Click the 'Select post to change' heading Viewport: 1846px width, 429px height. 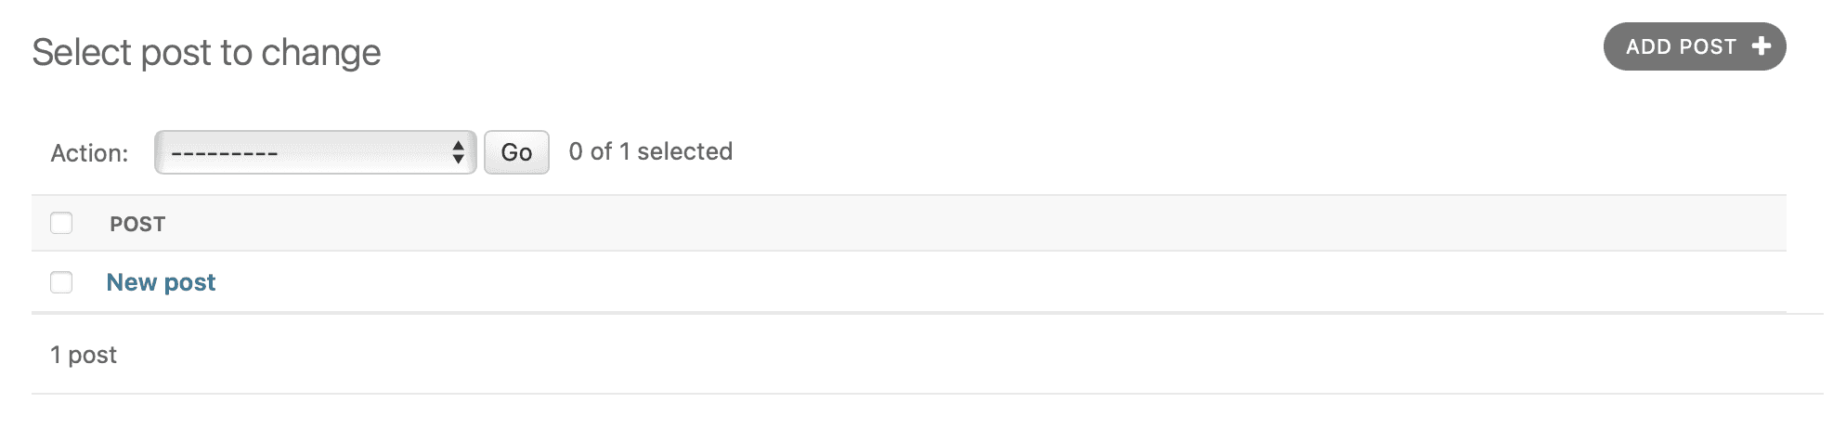[206, 53]
